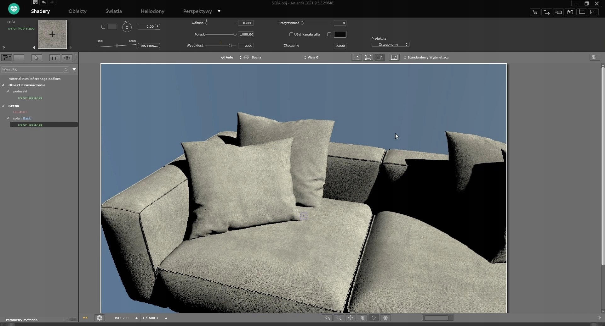Image resolution: width=605 pixels, height=326 pixels.
Task: Click the Połysk slider handle
Action: [235, 34]
